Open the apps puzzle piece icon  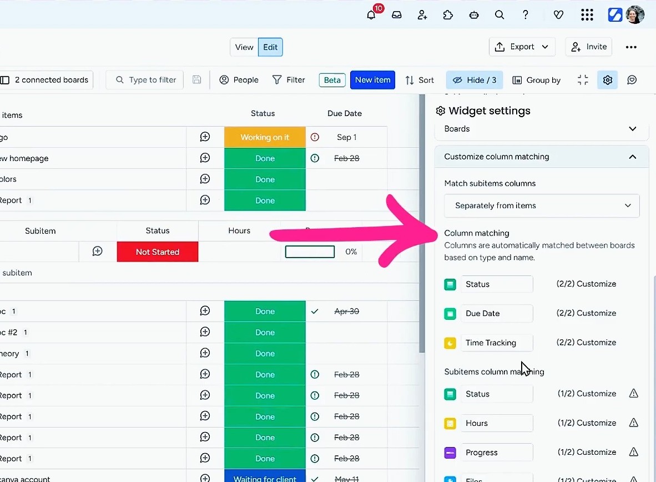448,15
